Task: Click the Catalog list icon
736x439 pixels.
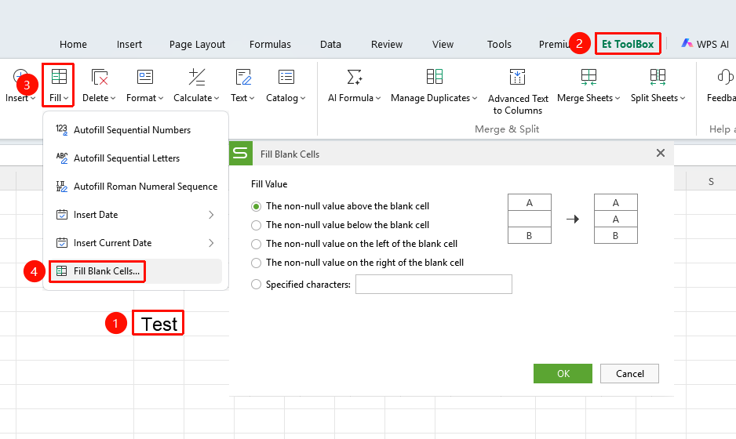Action: coord(286,77)
